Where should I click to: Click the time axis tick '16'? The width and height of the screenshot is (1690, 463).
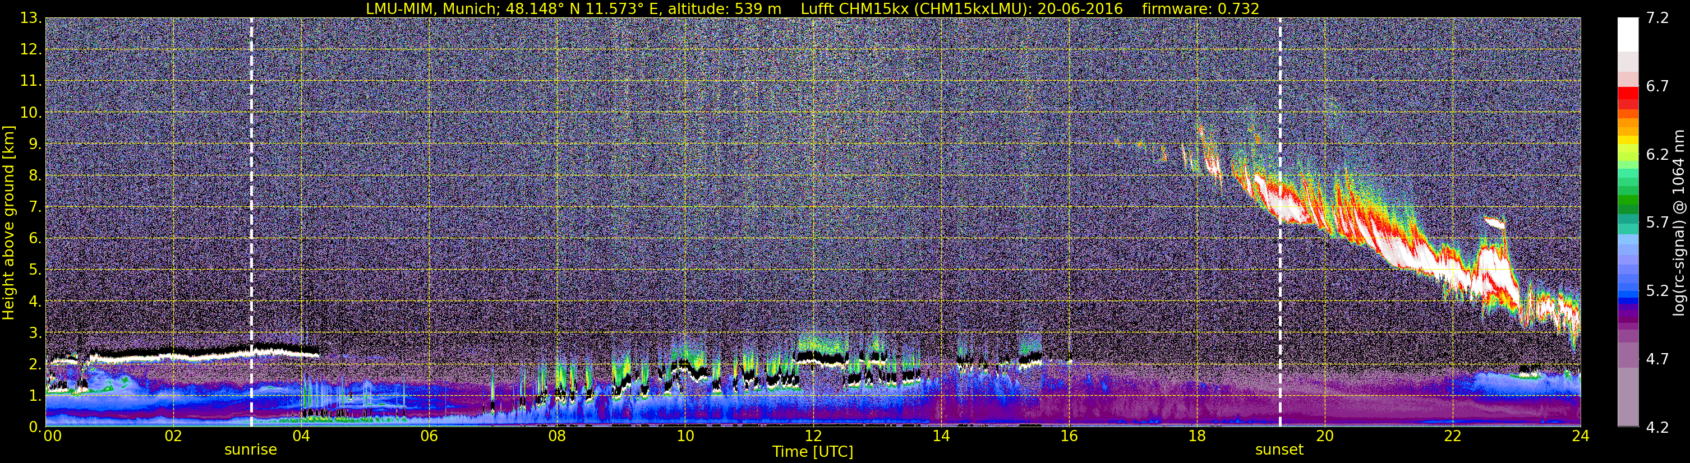pyautogui.click(x=1069, y=437)
